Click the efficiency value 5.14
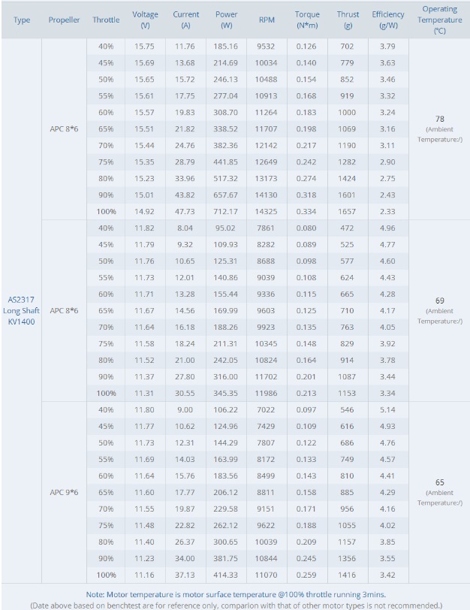The image size is (470, 610). pos(387,409)
